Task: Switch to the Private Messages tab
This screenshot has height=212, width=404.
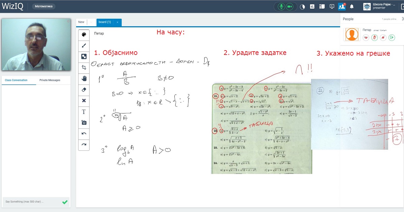Action: click(50, 80)
